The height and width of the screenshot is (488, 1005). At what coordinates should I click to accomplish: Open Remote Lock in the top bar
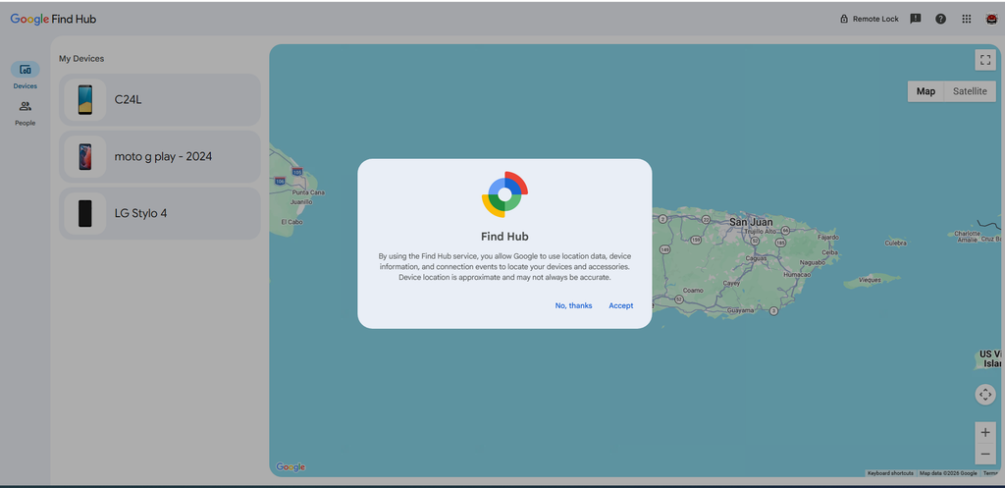coord(870,20)
